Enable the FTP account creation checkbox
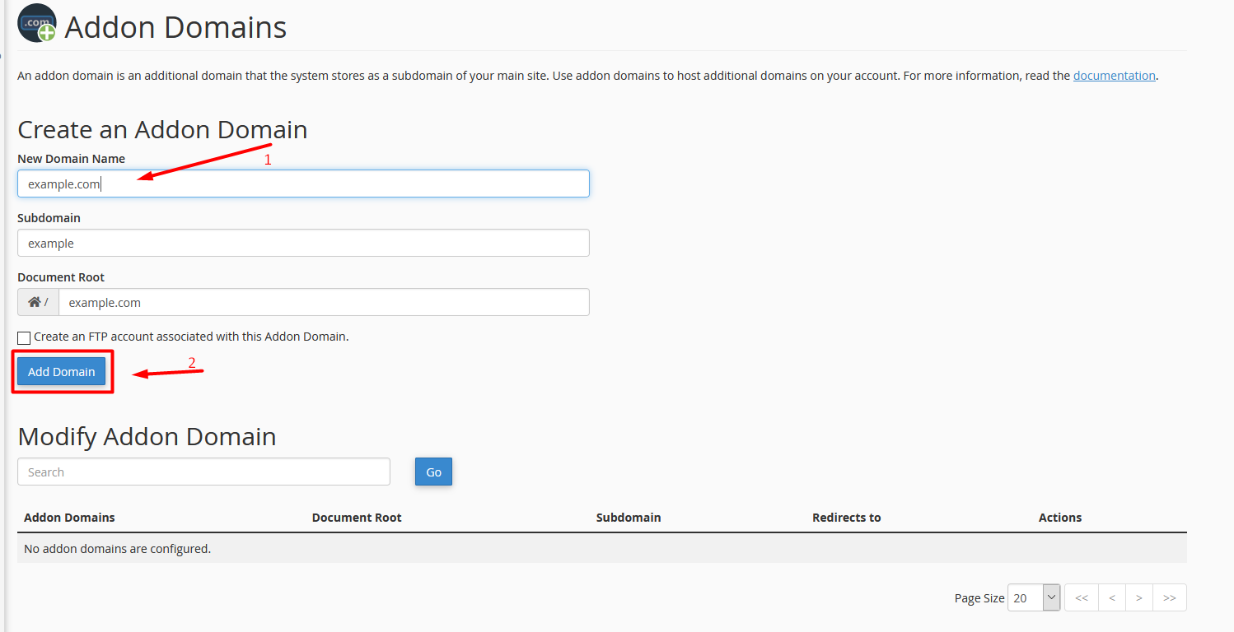 tap(24, 337)
